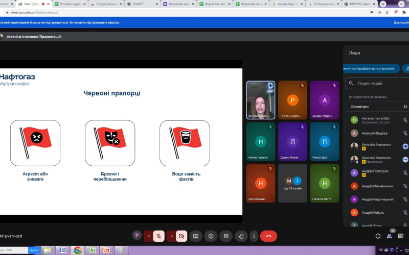Open the chat with everyone icon
Screen dimensions: 409x255
tap(401, 236)
